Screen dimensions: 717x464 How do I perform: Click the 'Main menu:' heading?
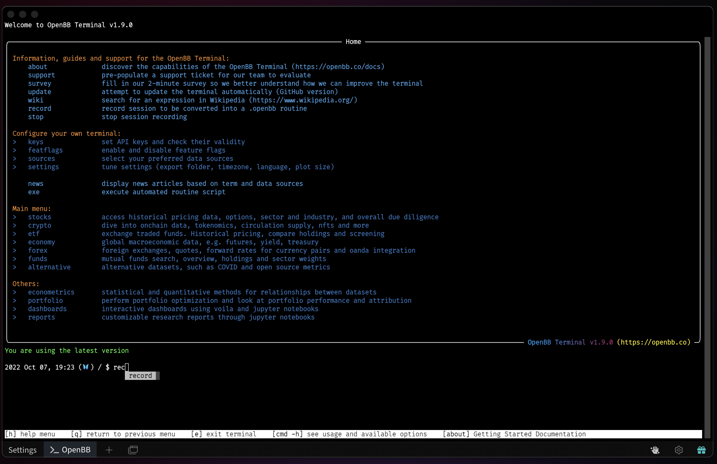(x=32, y=209)
